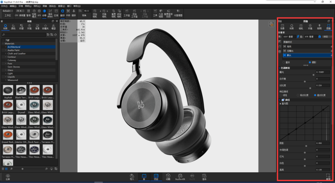
Task: Adjust the 曝光 exposure slider handle
Action: click(x=313, y=75)
